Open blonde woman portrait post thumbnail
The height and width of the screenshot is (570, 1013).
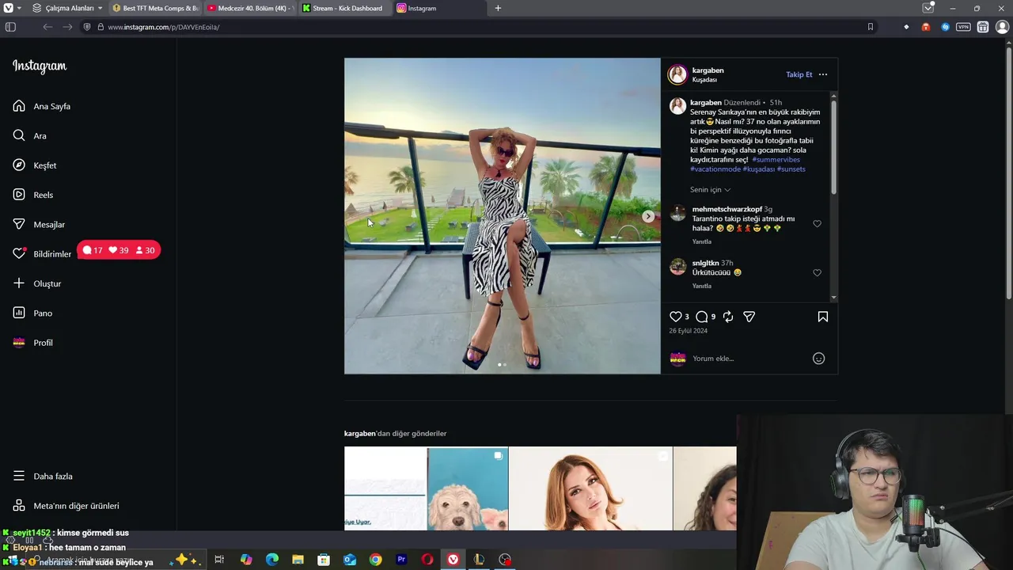point(590,488)
